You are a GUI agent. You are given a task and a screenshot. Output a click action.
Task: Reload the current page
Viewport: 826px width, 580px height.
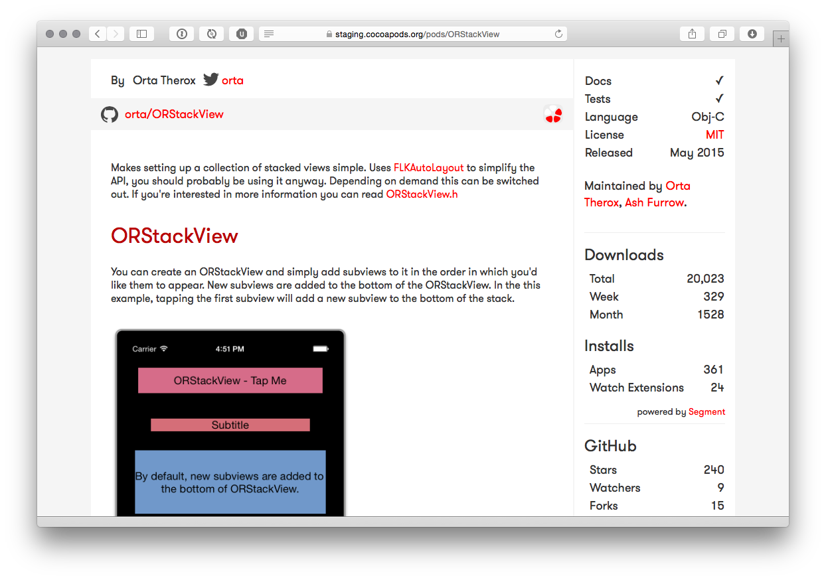pyautogui.click(x=558, y=34)
